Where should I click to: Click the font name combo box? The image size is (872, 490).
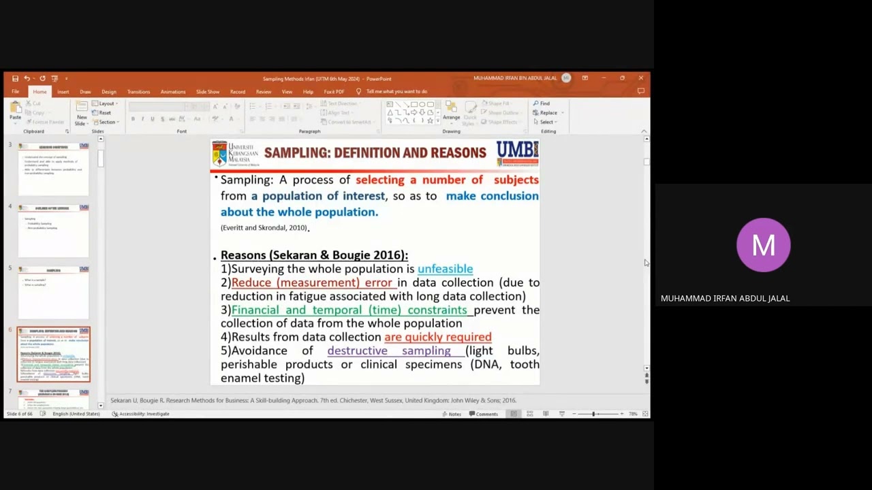pos(158,107)
